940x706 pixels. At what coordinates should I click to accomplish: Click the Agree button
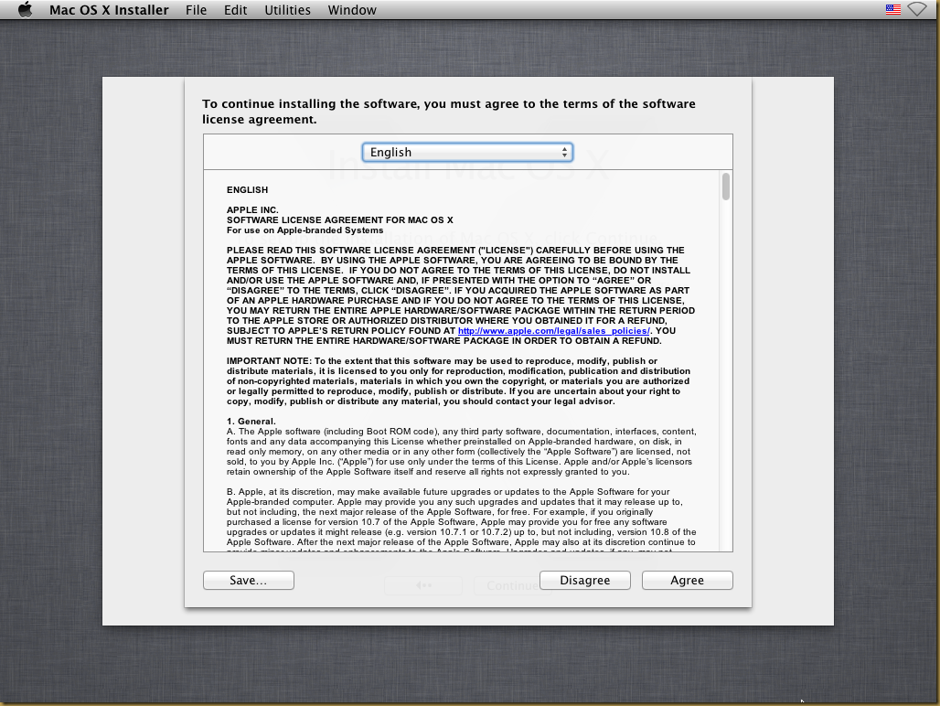click(x=687, y=580)
